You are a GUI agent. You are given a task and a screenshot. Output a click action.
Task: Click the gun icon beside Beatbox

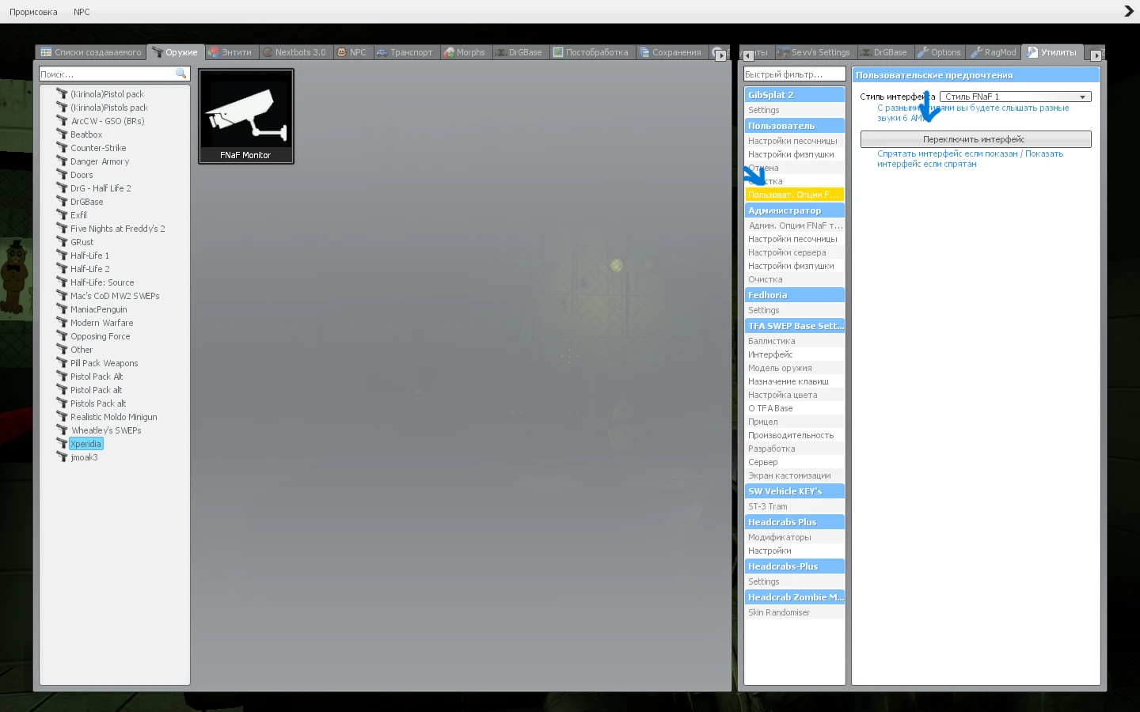(x=62, y=134)
